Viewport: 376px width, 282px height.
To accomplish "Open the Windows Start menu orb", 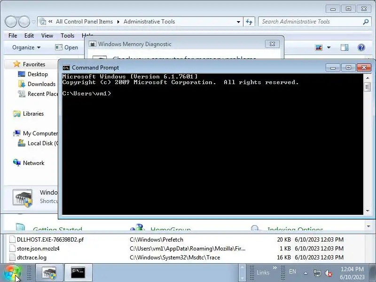I will [13, 273].
